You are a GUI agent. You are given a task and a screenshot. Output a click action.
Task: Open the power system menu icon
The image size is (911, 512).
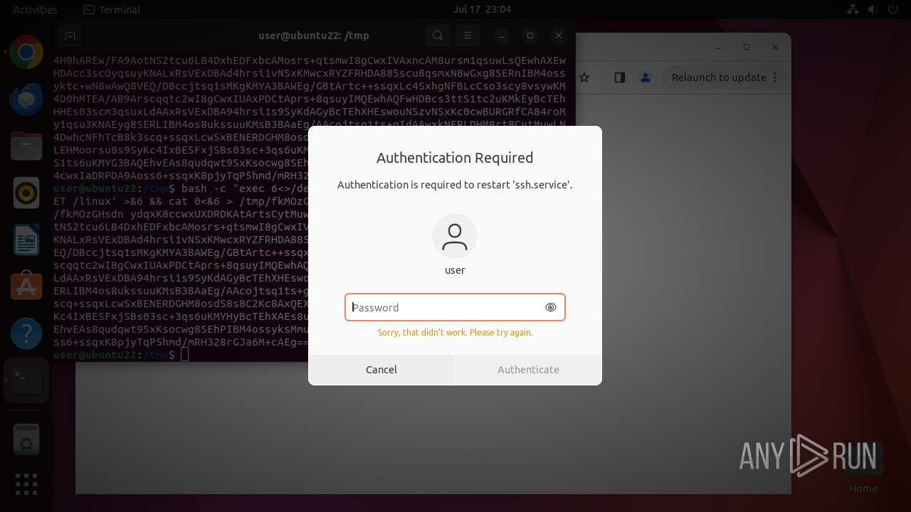click(x=893, y=10)
